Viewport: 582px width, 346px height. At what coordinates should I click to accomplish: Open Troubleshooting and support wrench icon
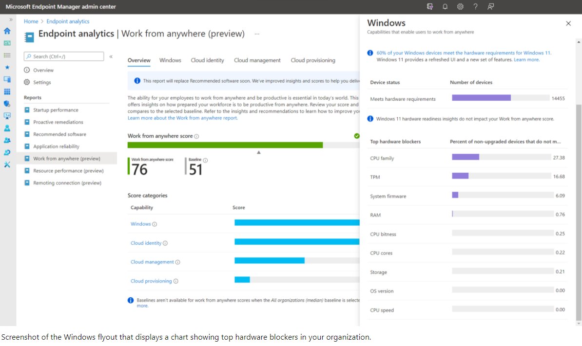click(7, 164)
